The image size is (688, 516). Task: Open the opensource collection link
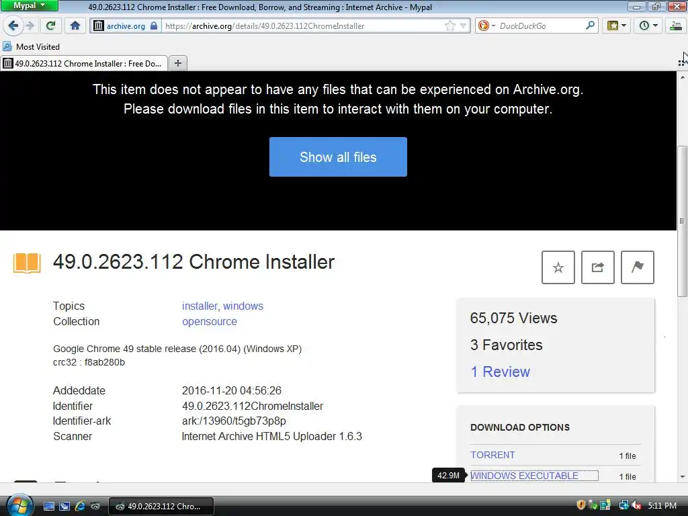210,321
